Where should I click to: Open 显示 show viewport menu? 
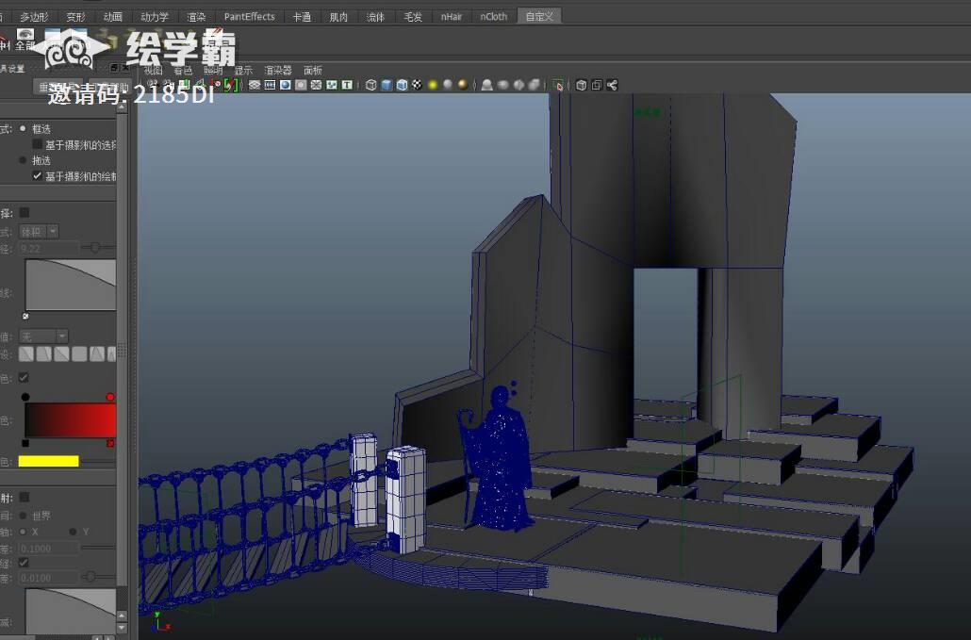pos(243,70)
